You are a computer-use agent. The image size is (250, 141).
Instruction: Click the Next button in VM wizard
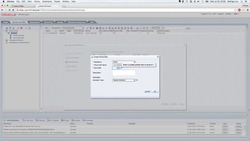click(181, 104)
